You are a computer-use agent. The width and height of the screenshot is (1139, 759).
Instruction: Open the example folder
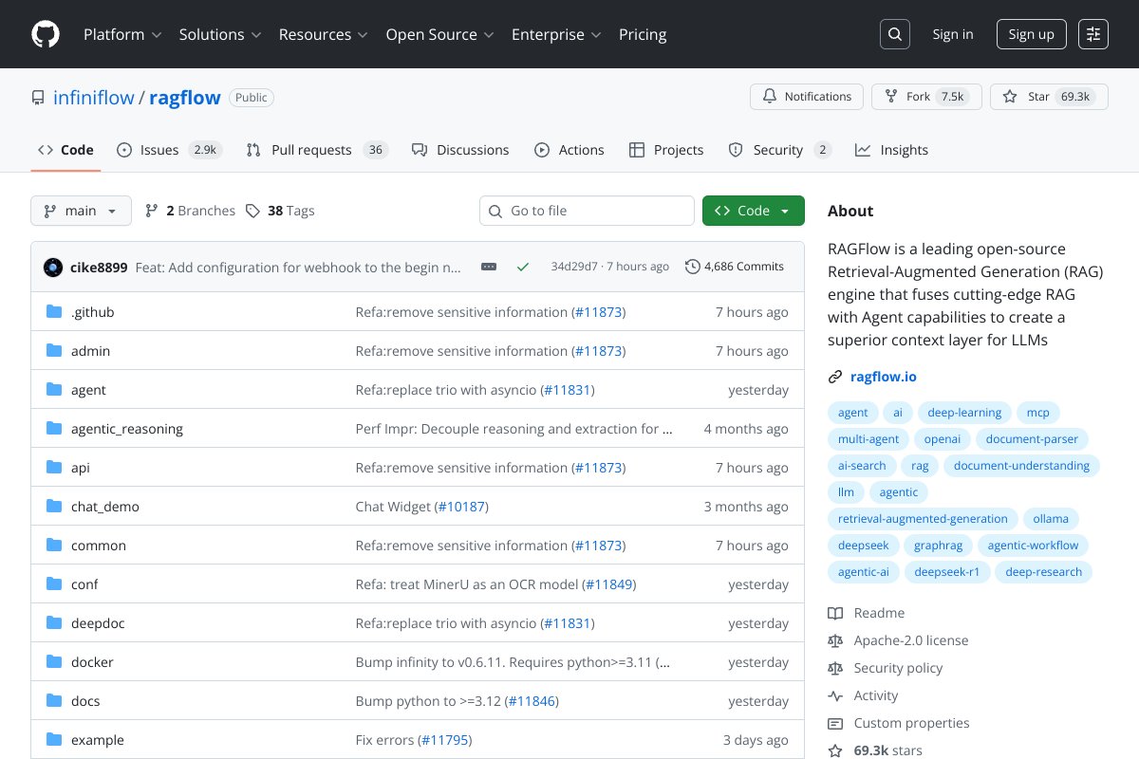[98, 740]
